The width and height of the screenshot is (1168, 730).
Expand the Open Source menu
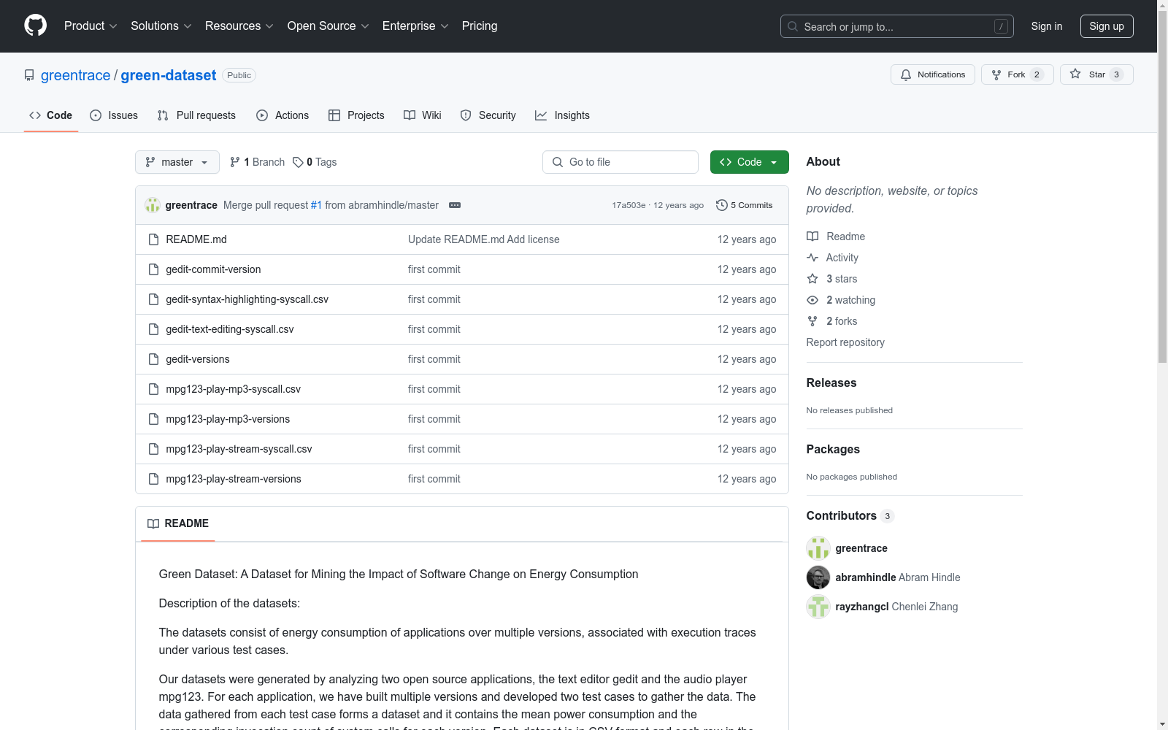[328, 26]
